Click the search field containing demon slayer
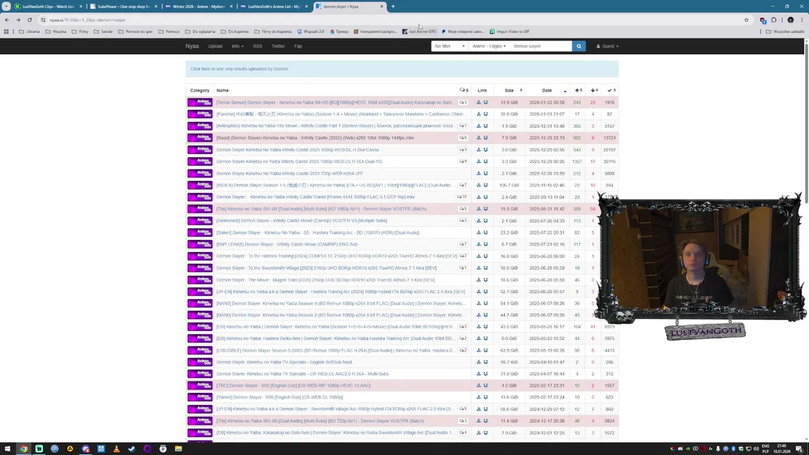Image resolution: width=809 pixels, height=455 pixels. click(x=540, y=46)
